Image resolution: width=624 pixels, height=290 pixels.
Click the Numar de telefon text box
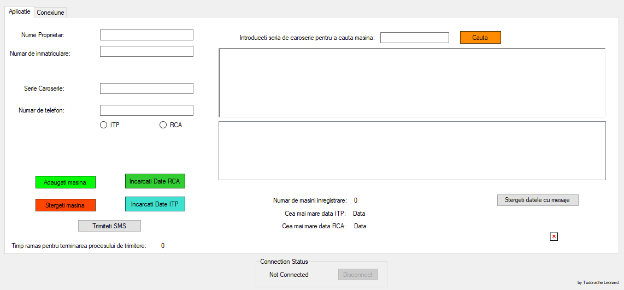tap(146, 110)
